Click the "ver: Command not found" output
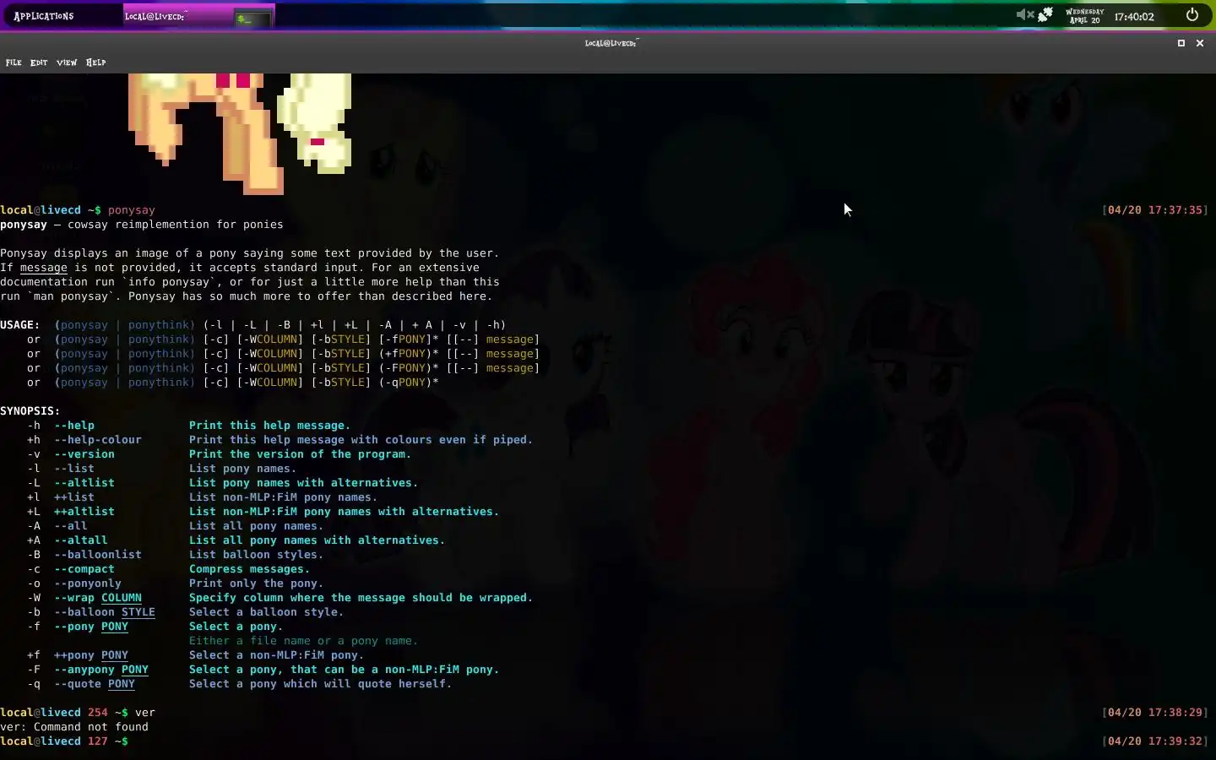This screenshot has width=1216, height=760. click(x=74, y=727)
